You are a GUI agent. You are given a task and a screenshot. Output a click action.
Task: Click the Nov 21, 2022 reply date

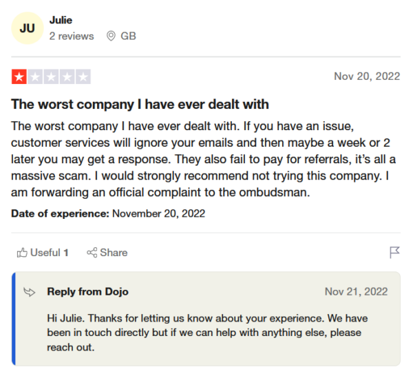356,292
